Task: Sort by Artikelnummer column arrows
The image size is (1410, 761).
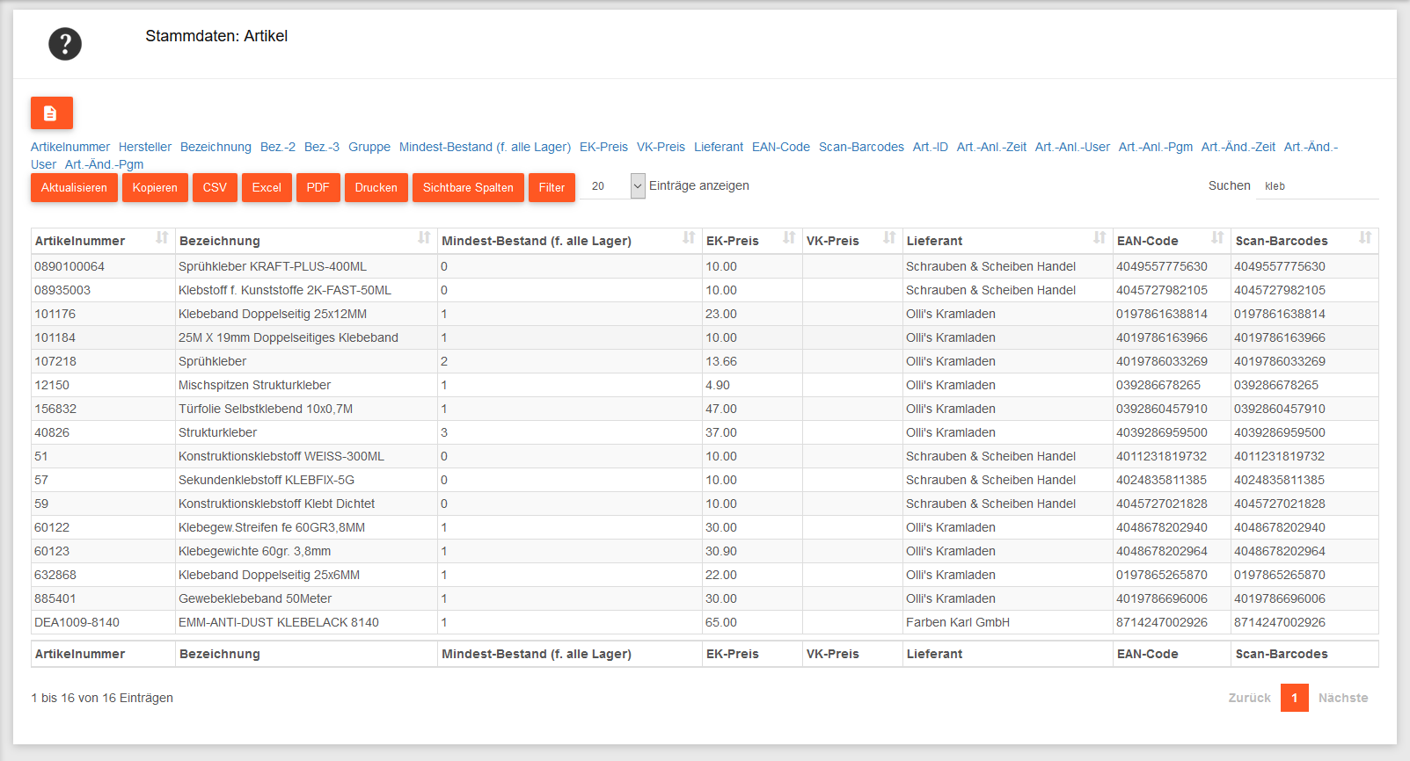Action: (162, 238)
